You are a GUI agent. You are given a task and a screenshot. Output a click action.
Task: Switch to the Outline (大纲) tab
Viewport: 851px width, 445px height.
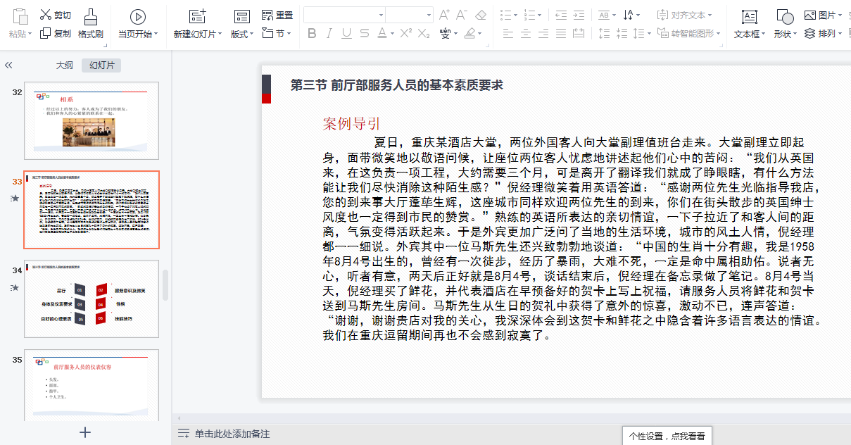64,65
